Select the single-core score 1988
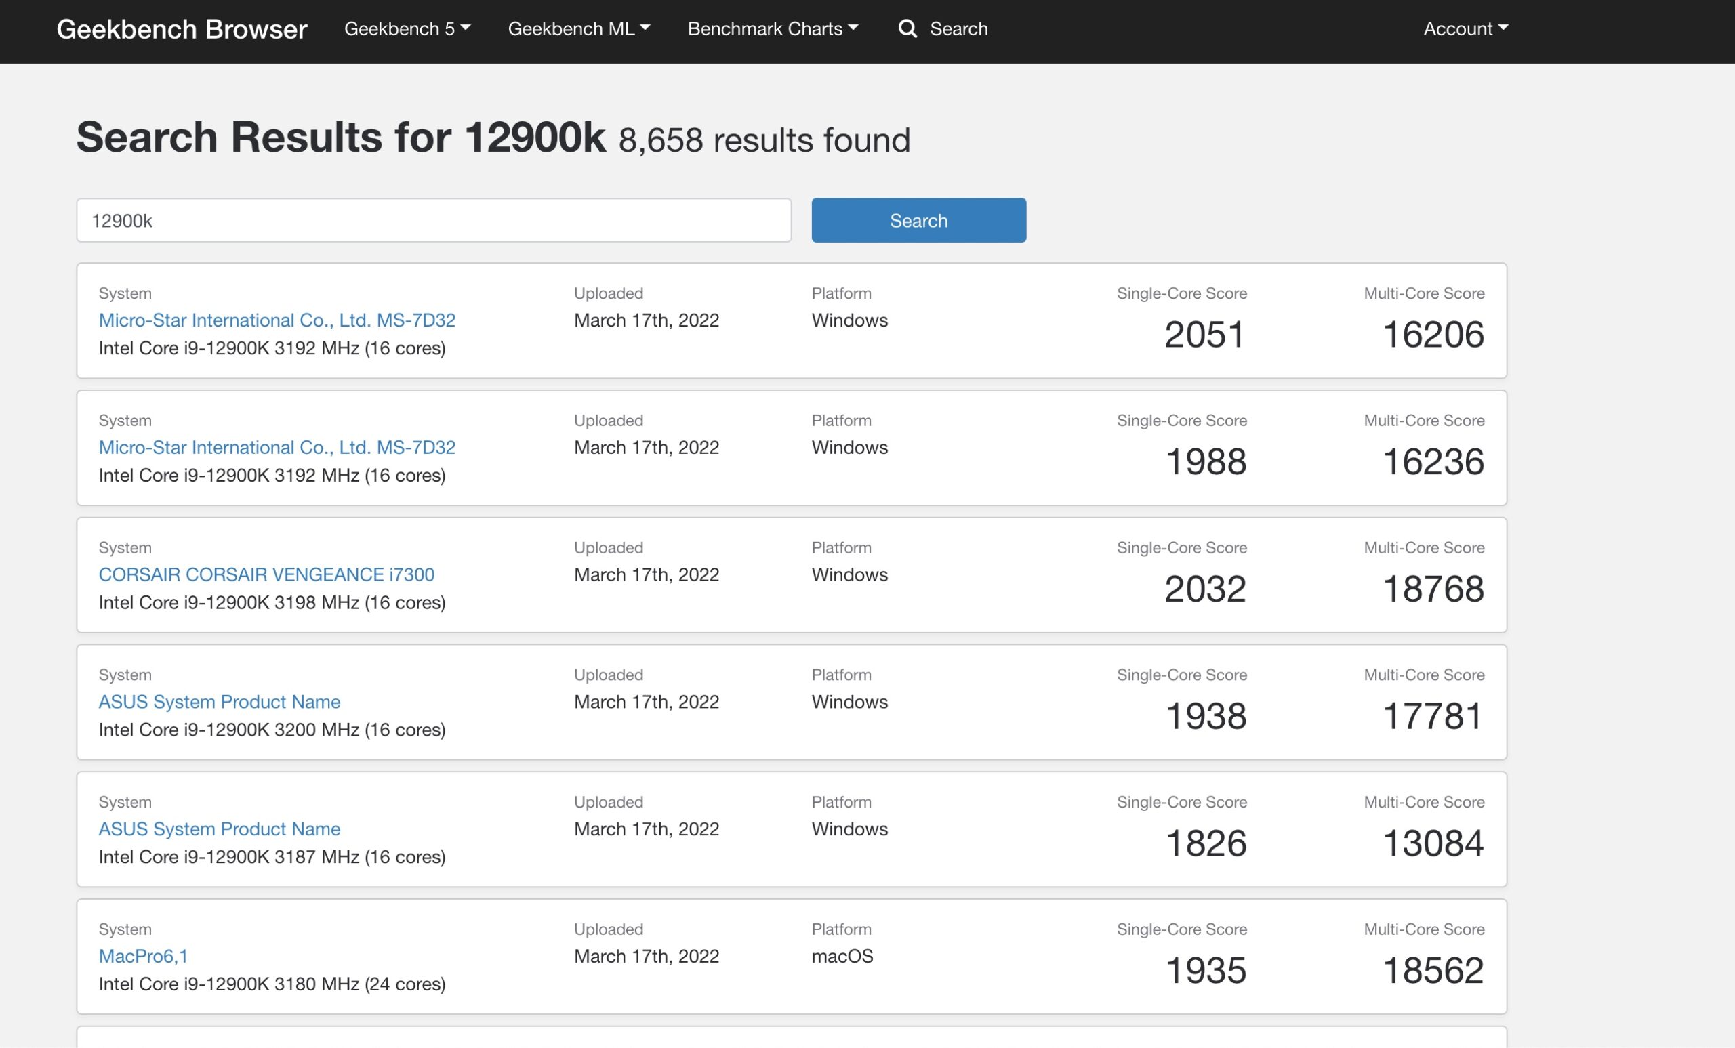This screenshot has height=1048, width=1735. click(x=1206, y=463)
